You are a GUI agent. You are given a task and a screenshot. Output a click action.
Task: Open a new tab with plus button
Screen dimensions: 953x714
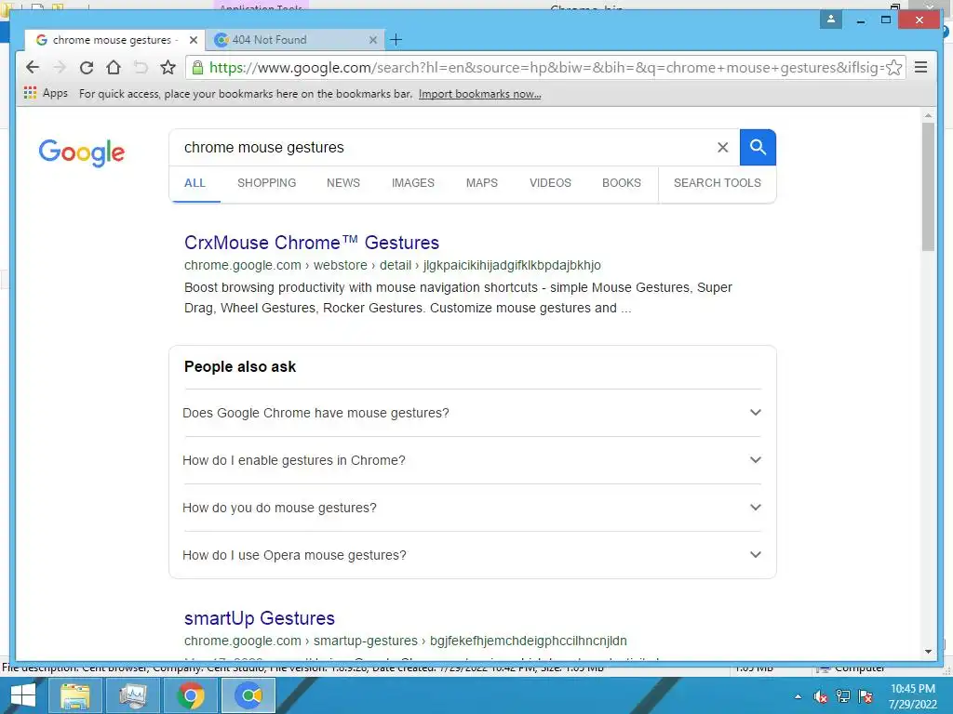point(396,40)
